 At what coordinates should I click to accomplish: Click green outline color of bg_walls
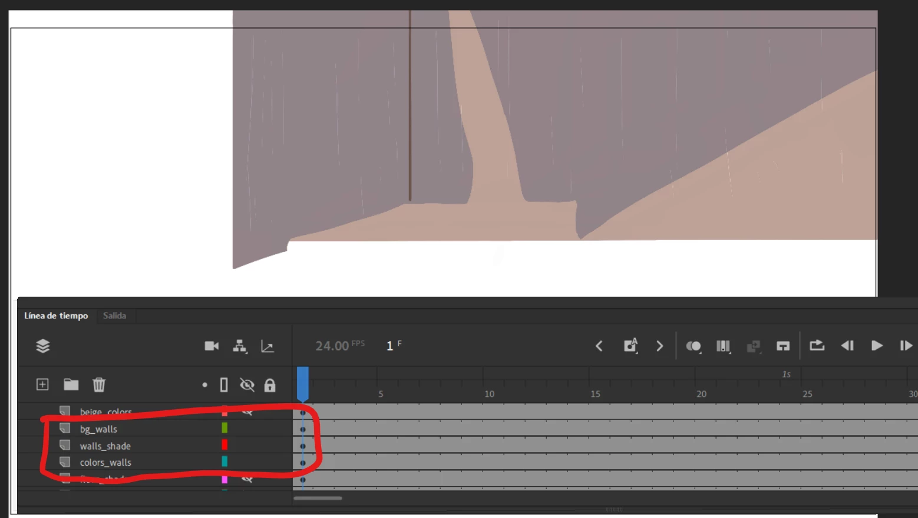click(224, 428)
